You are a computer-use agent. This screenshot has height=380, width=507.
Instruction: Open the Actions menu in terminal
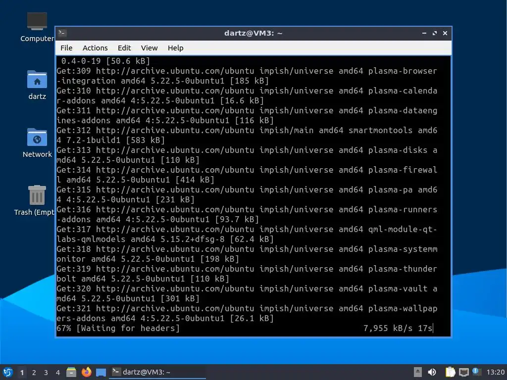(95, 48)
